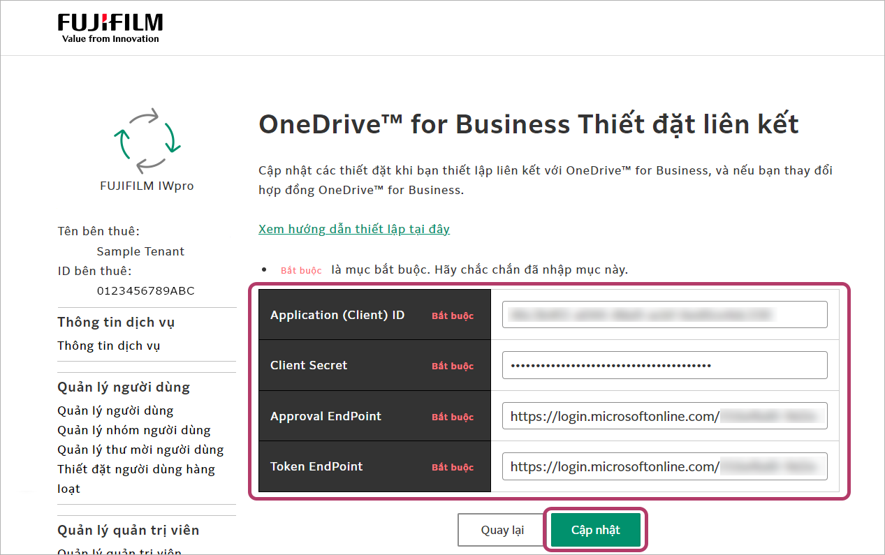The height and width of the screenshot is (555, 885).
Task: Open 'Quản lý nhóm người dùng' link
Action: tap(134, 430)
